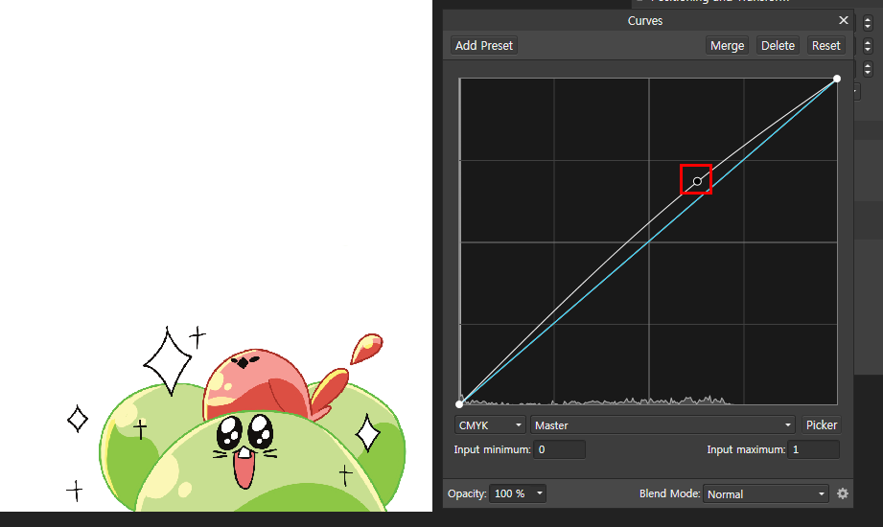Open the Master channel dropdown
This screenshot has height=527, width=883.
coord(663,425)
